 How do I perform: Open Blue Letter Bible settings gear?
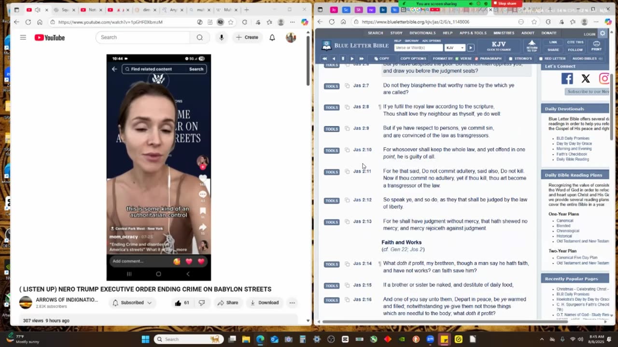tap(602, 33)
